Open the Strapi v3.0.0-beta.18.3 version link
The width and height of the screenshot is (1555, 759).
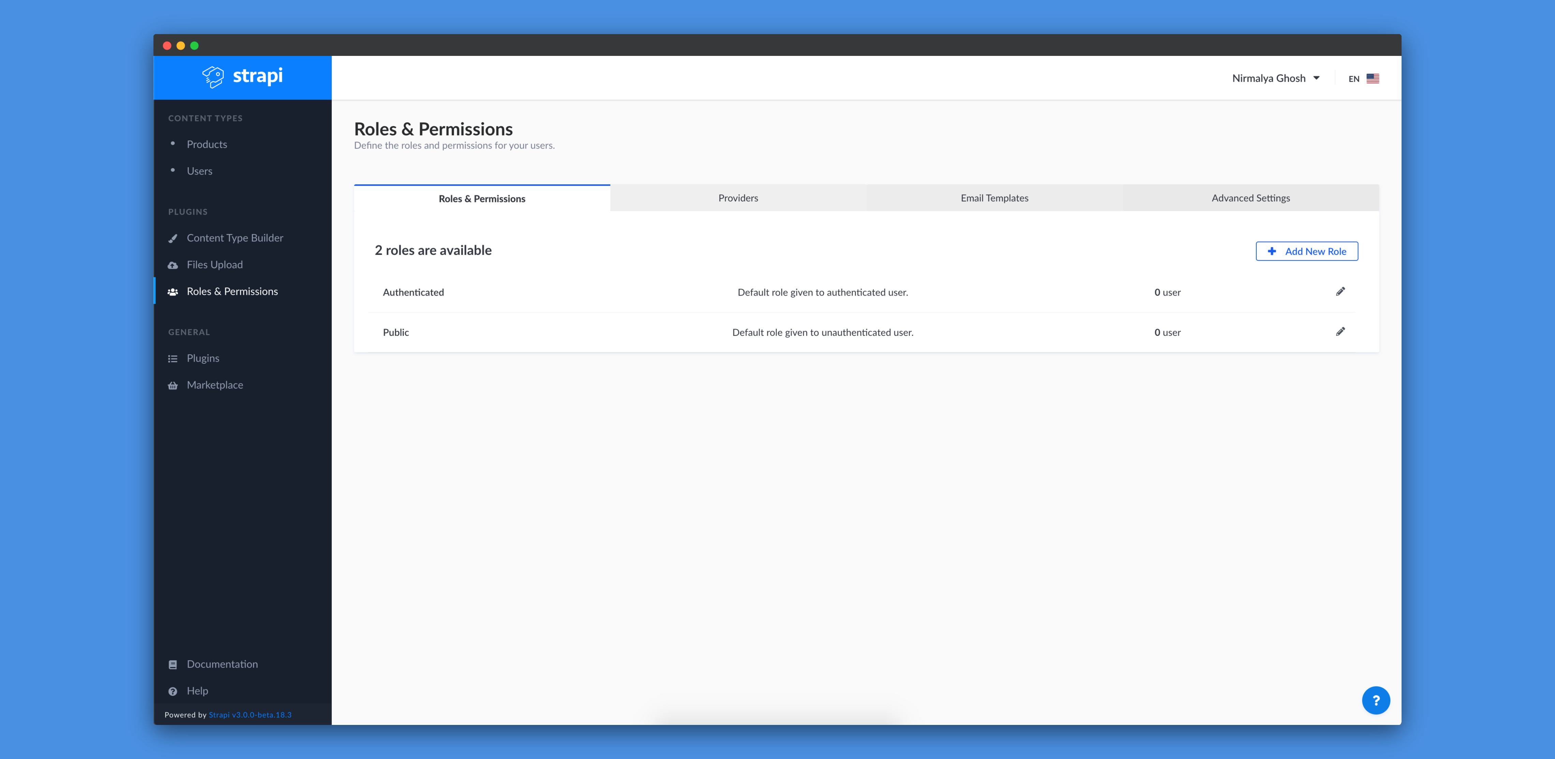pos(250,714)
